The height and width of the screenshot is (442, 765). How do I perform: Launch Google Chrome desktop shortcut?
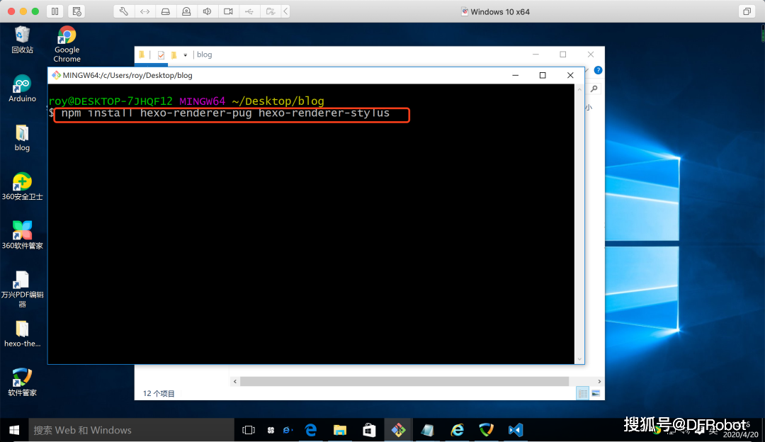(67, 45)
